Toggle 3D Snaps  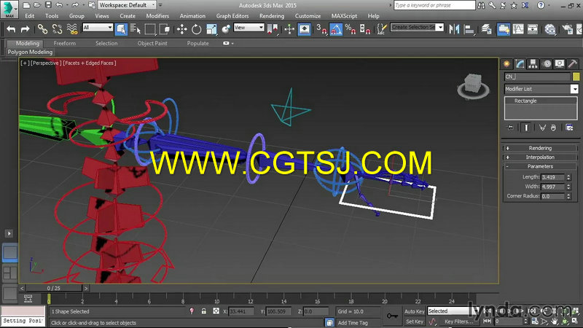tap(321, 29)
